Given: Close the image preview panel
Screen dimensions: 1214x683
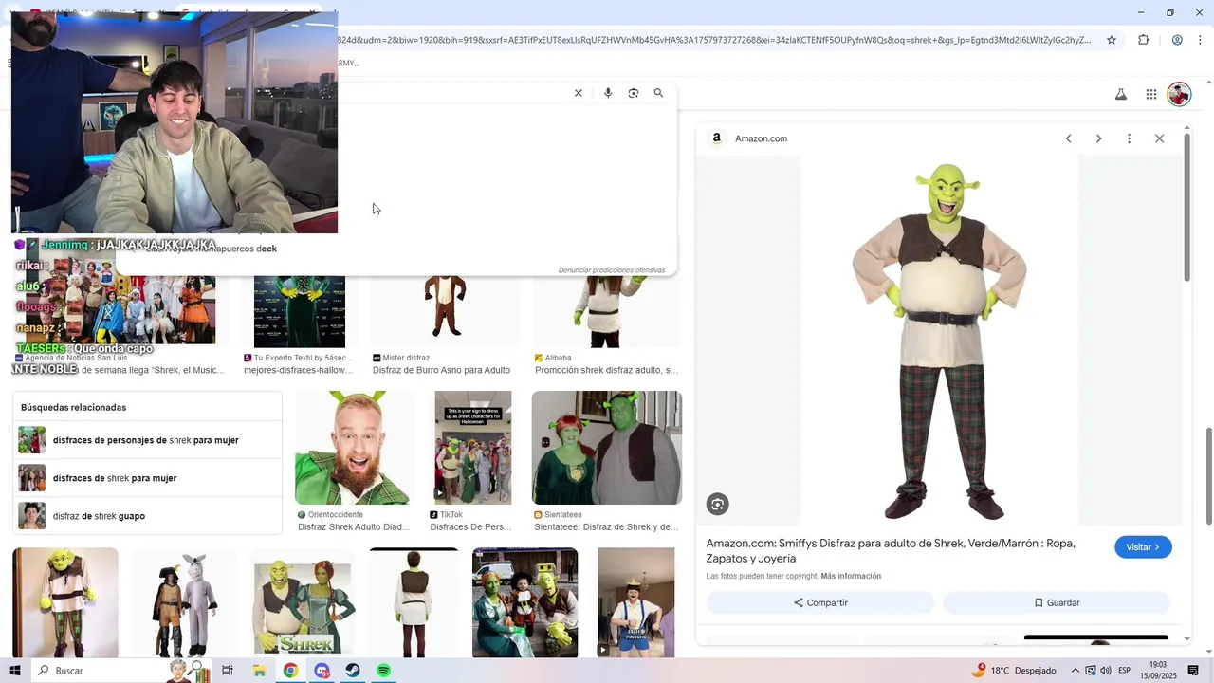Looking at the screenshot, I should pos(1159,138).
